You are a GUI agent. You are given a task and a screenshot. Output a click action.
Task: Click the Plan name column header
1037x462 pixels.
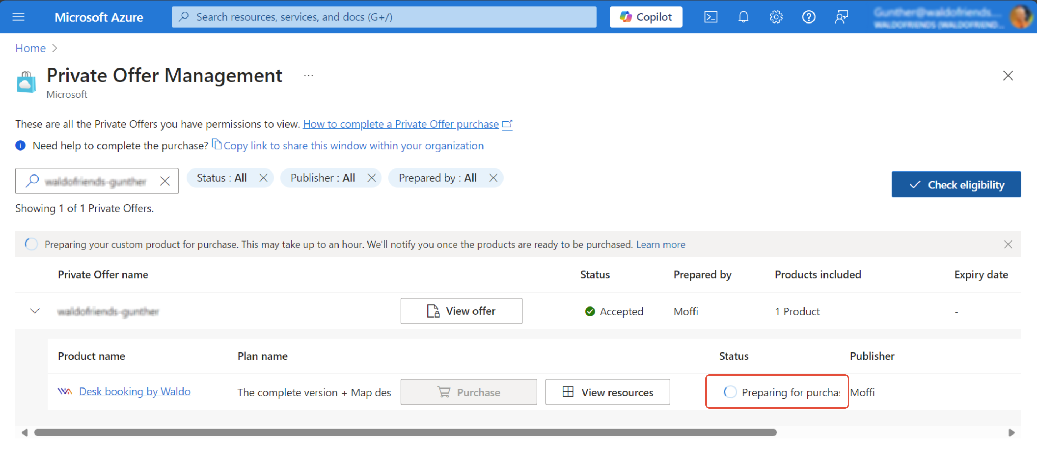(262, 356)
